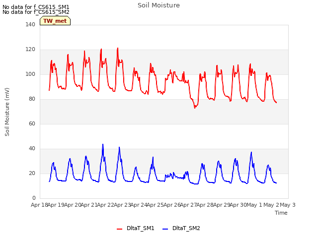The width and height of the screenshot is (318, 238).
Task: Click the 140 y-axis tick label
Action: pos(30,24)
